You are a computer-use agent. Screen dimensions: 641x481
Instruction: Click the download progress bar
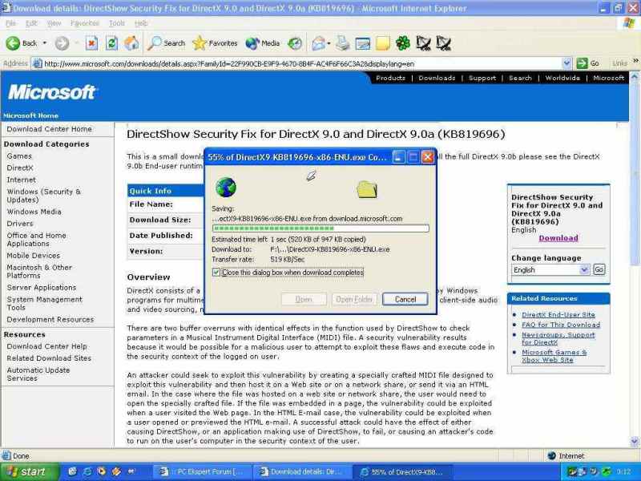pyautogui.click(x=320, y=228)
